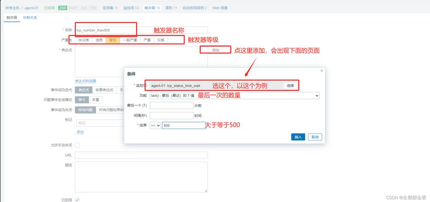Screen dimensions: 430x202
Task: Select severity 灾难
Action: click(x=161, y=40)
